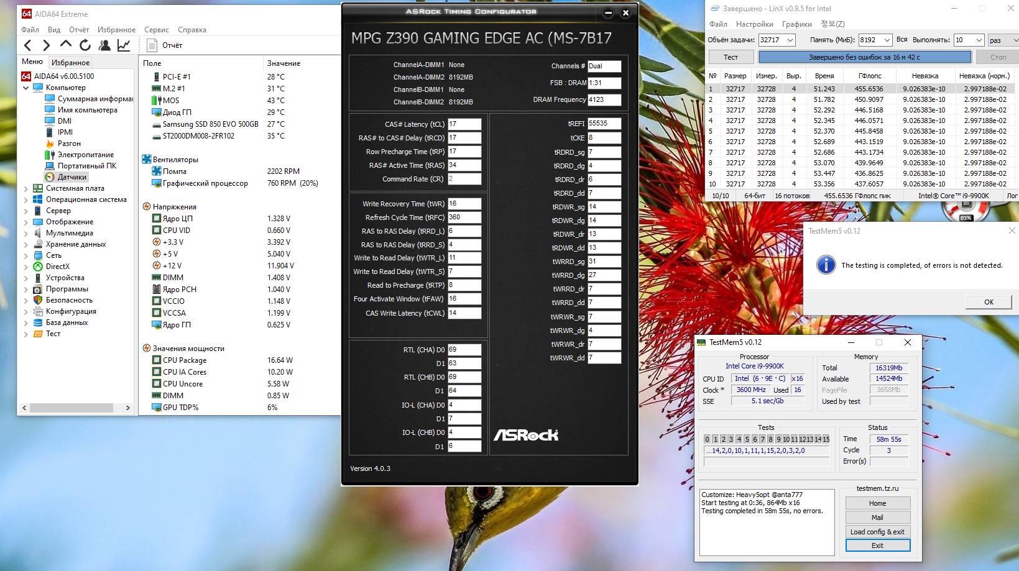The width and height of the screenshot is (1019, 571).
Task: Click the Операционная система Windows icon
Action: tap(38, 199)
